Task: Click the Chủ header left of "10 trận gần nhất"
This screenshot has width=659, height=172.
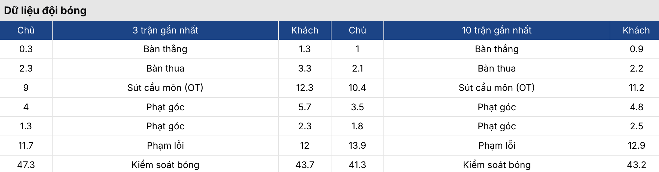Action: pos(357,30)
